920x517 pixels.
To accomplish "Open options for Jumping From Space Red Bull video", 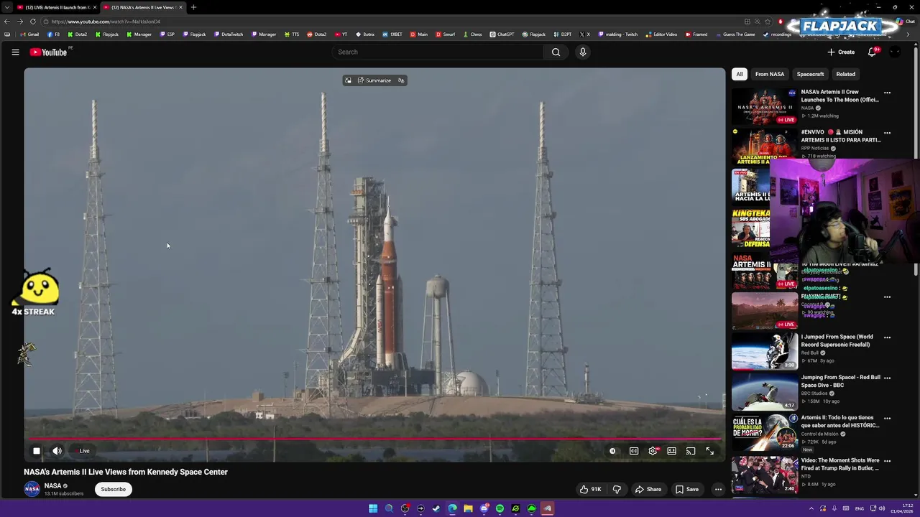I will [x=887, y=378].
